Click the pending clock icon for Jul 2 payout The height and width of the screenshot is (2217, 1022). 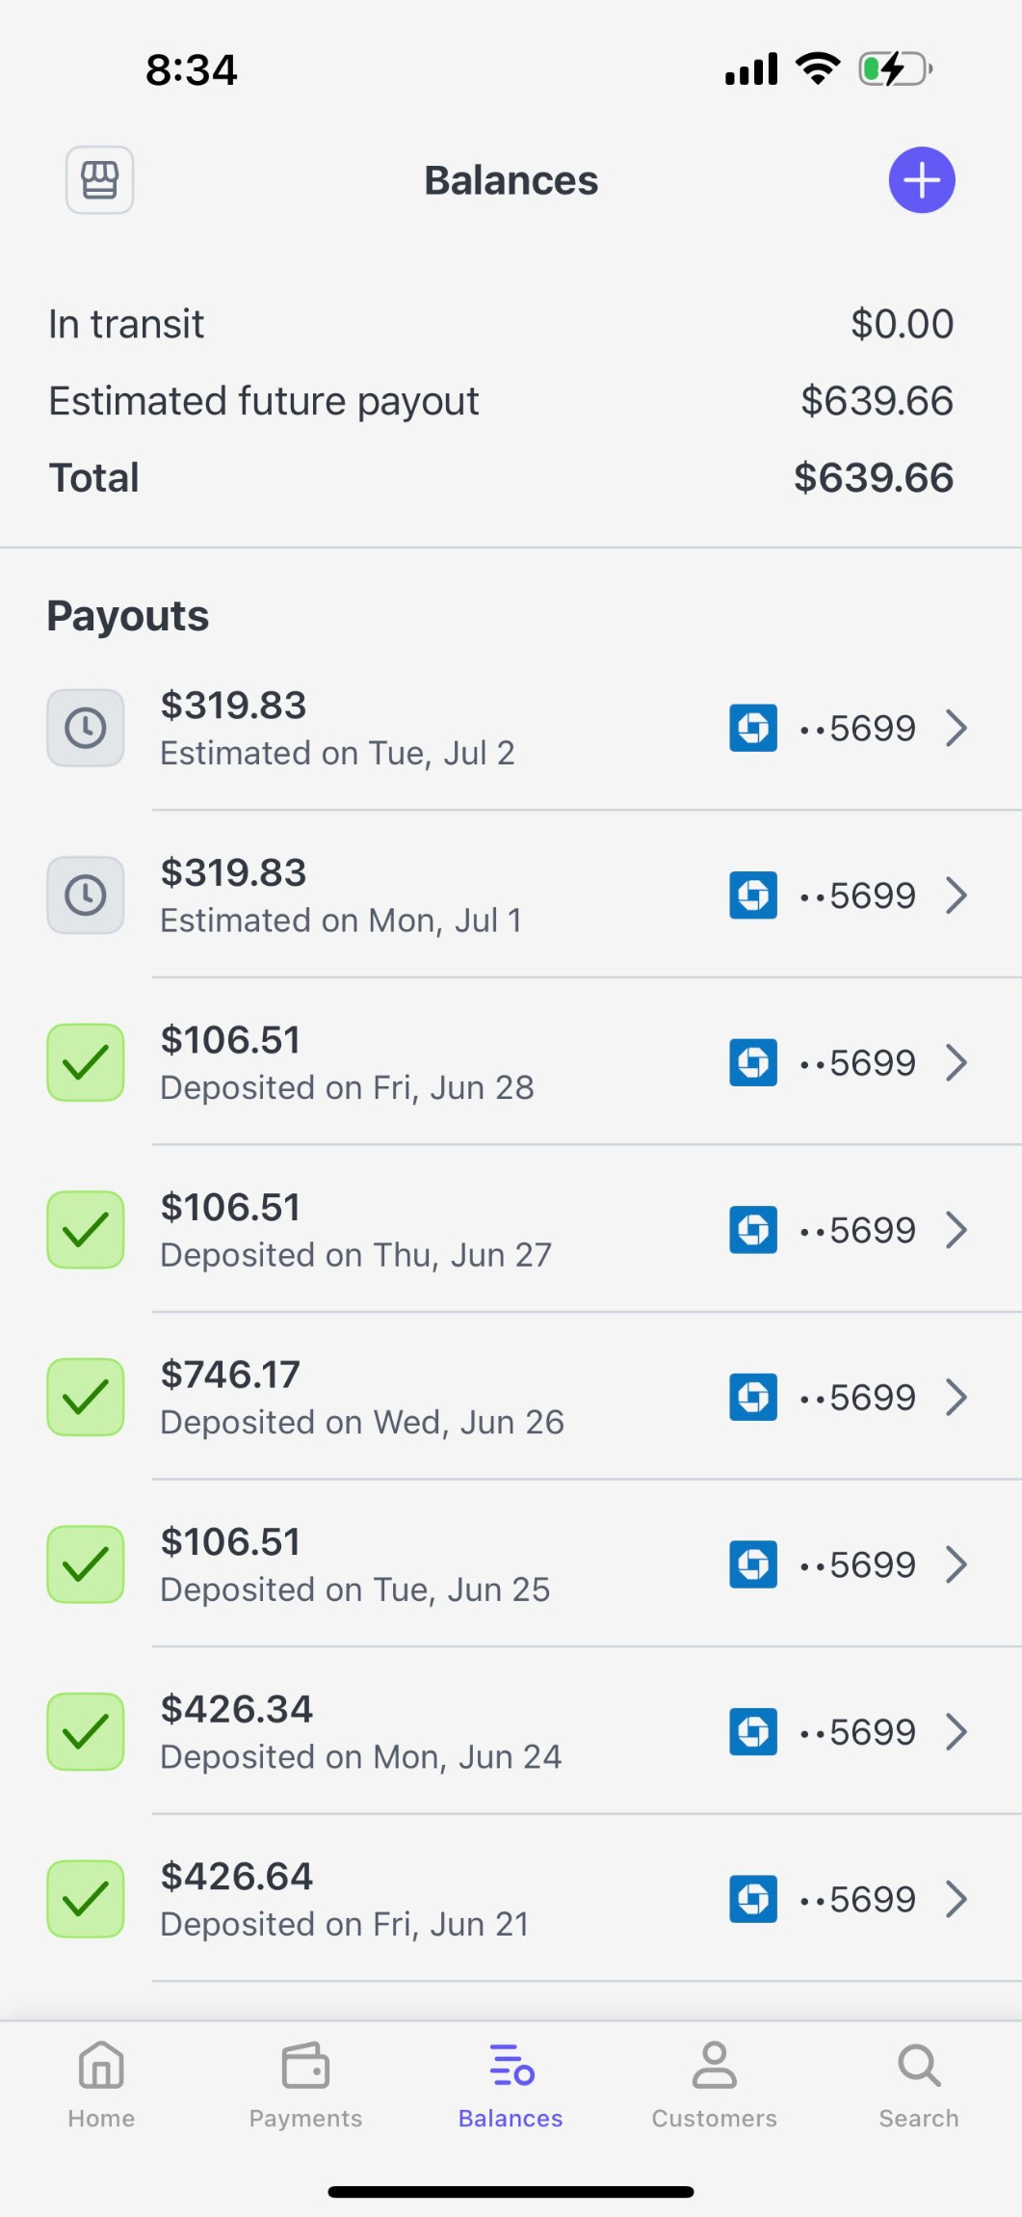[86, 728]
